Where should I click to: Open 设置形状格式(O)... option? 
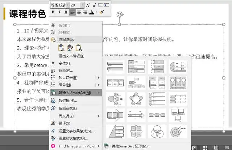[76, 138]
